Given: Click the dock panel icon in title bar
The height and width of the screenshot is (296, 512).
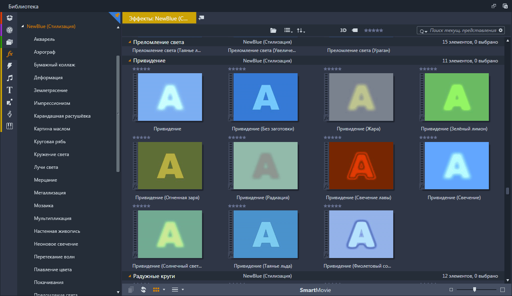Looking at the screenshot, I should [x=505, y=6].
